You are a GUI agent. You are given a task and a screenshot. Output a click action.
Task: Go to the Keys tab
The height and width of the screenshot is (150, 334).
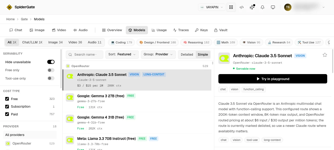coord(201,30)
